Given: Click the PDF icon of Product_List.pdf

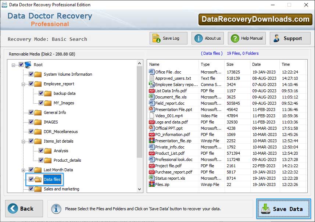Looking at the screenshot, I should pyautogui.click(x=152, y=153).
